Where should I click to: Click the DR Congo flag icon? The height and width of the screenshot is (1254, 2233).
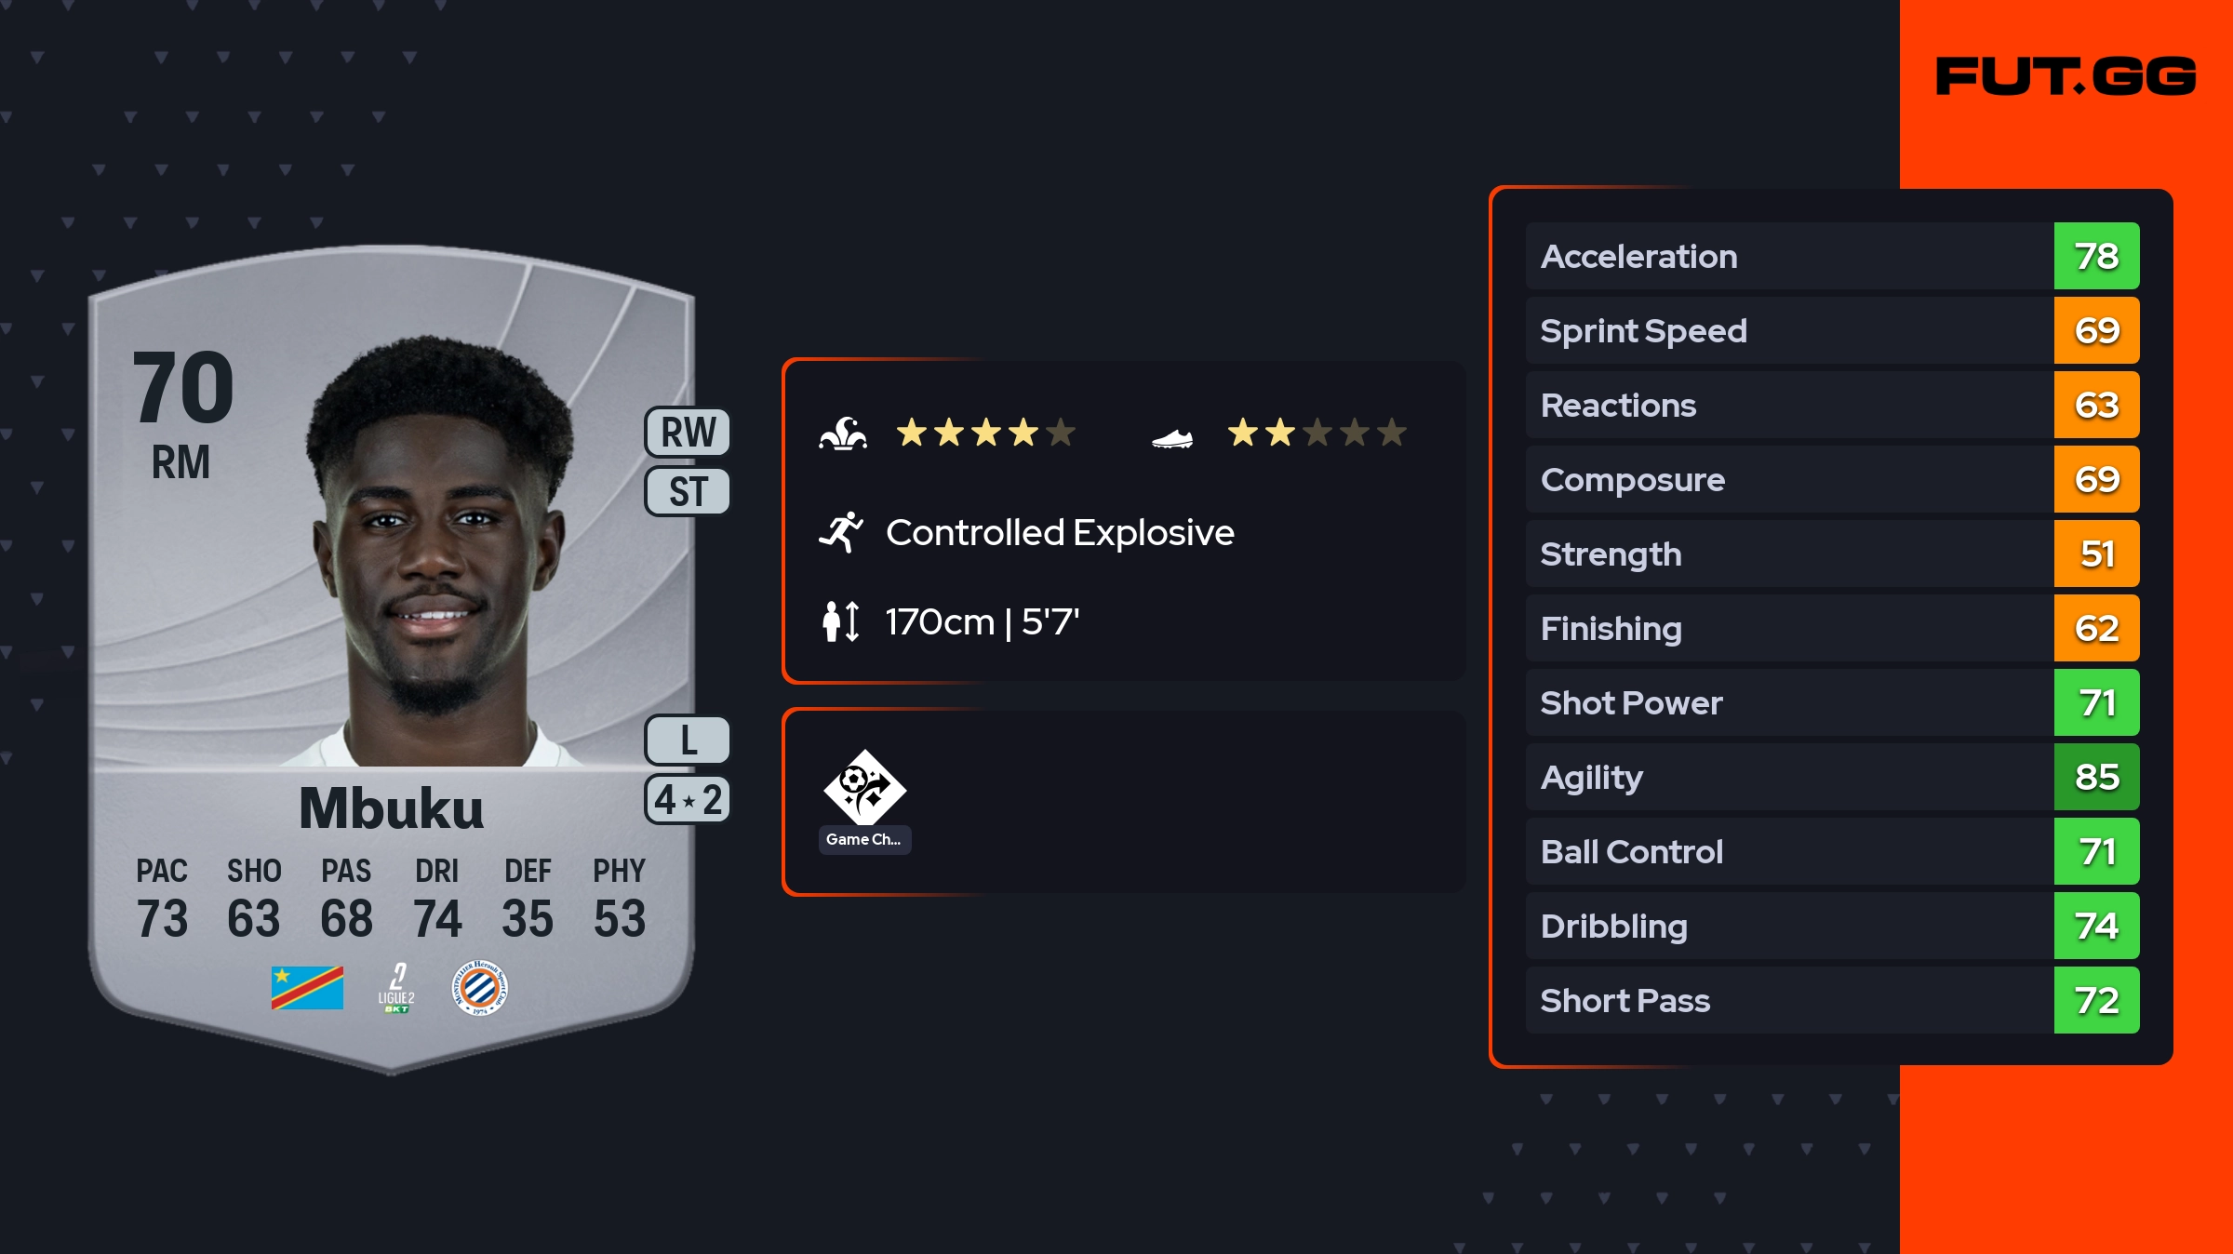click(307, 988)
